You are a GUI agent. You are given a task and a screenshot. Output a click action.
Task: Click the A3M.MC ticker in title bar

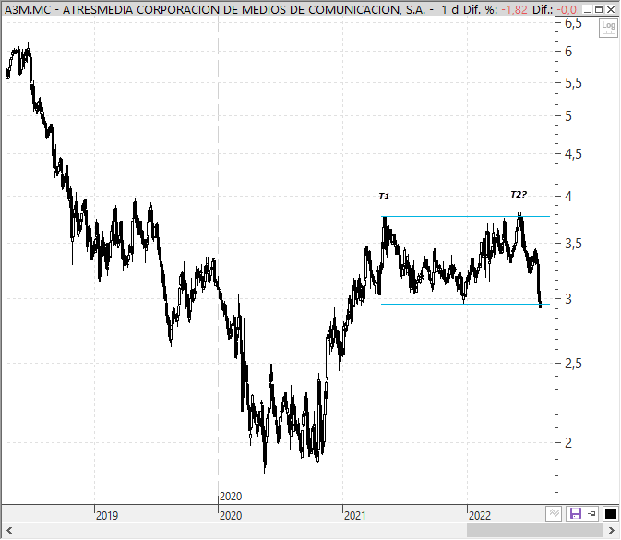point(28,10)
